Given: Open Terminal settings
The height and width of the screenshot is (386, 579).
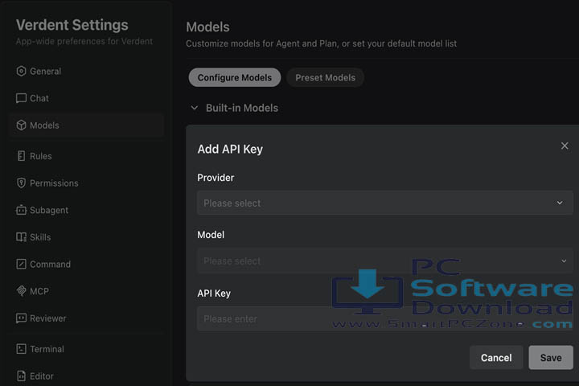Looking at the screenshot, I should point(86,349).
